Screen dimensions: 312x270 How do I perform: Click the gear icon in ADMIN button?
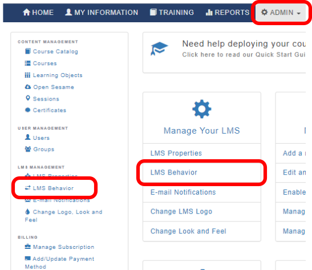[264, 12]
